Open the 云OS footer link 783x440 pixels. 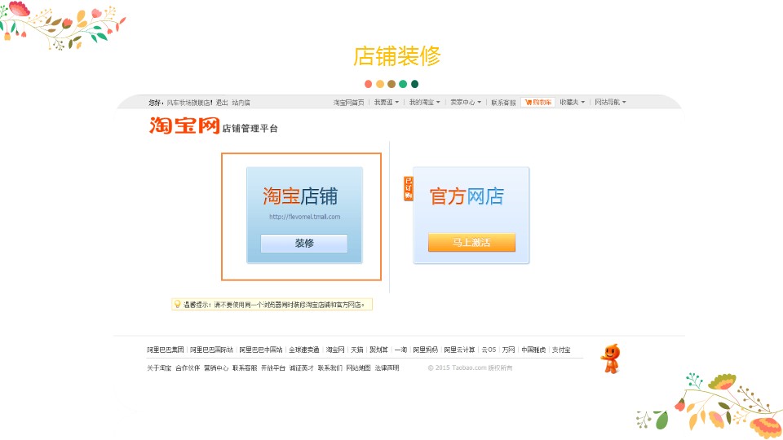pyautogui.click(x=489, y=350)
